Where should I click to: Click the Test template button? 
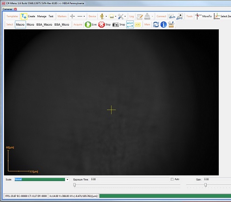click(x=51, y=16)
